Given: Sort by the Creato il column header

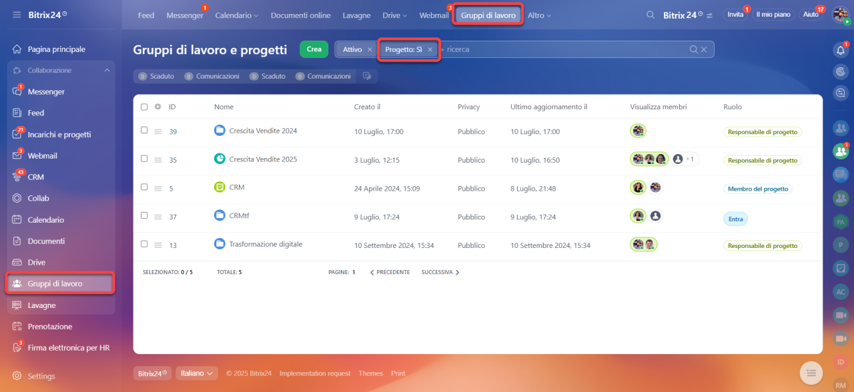Looking at the screenshot, I should pyautogui.click(x=367, y=107).
